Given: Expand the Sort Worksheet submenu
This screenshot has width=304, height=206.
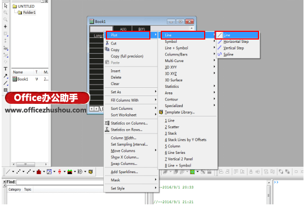Looking at the screenshot, I should pos(131,115).
